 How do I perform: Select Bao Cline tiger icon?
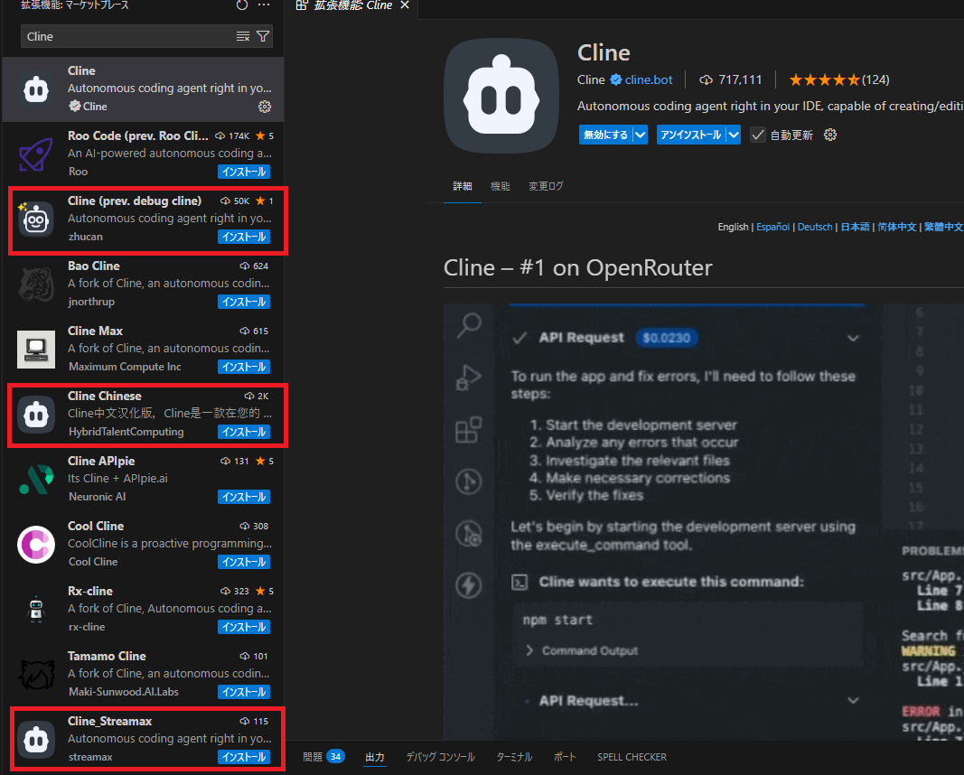point(36,285)
